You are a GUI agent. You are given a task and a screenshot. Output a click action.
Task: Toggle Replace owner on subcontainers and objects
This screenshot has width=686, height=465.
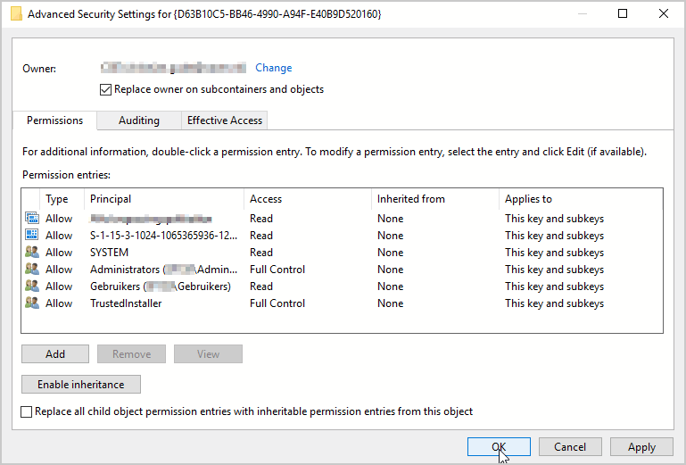tap(106, 89)
